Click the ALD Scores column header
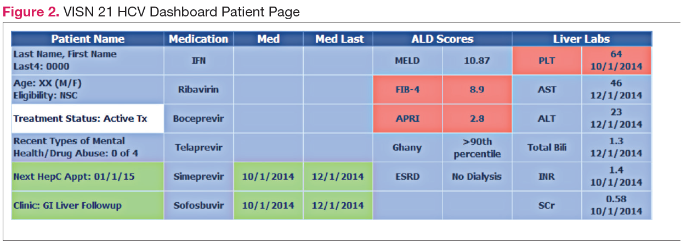This screenshot has width=681, height=241. click(x=442, y=39)
